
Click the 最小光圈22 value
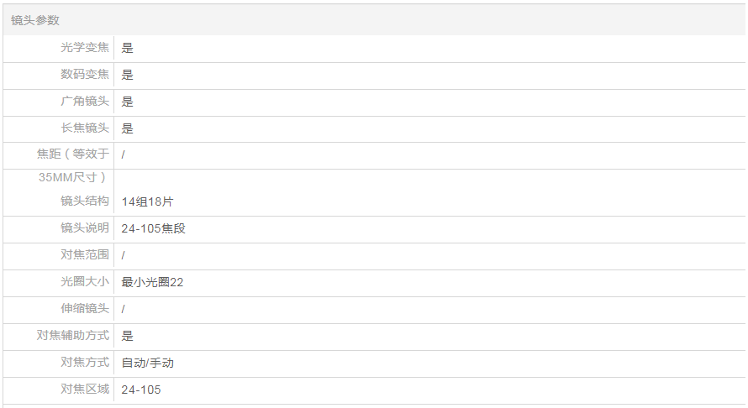click(x=152, y=282)
